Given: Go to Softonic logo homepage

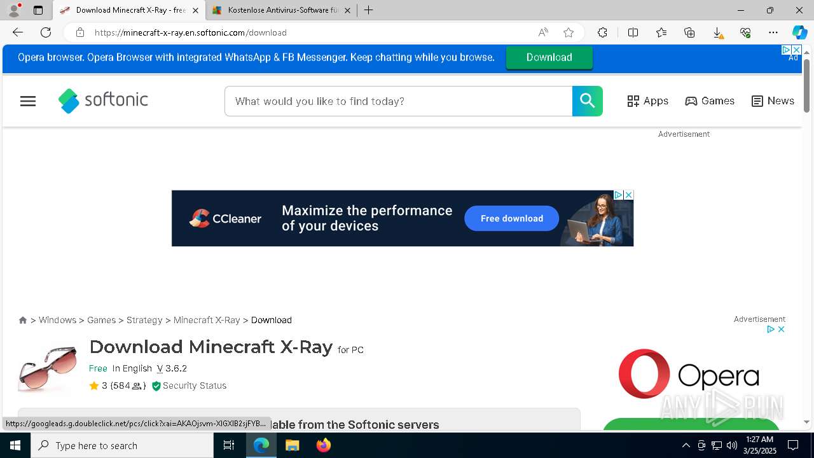Looking at the screenshot, I should 103,101.
